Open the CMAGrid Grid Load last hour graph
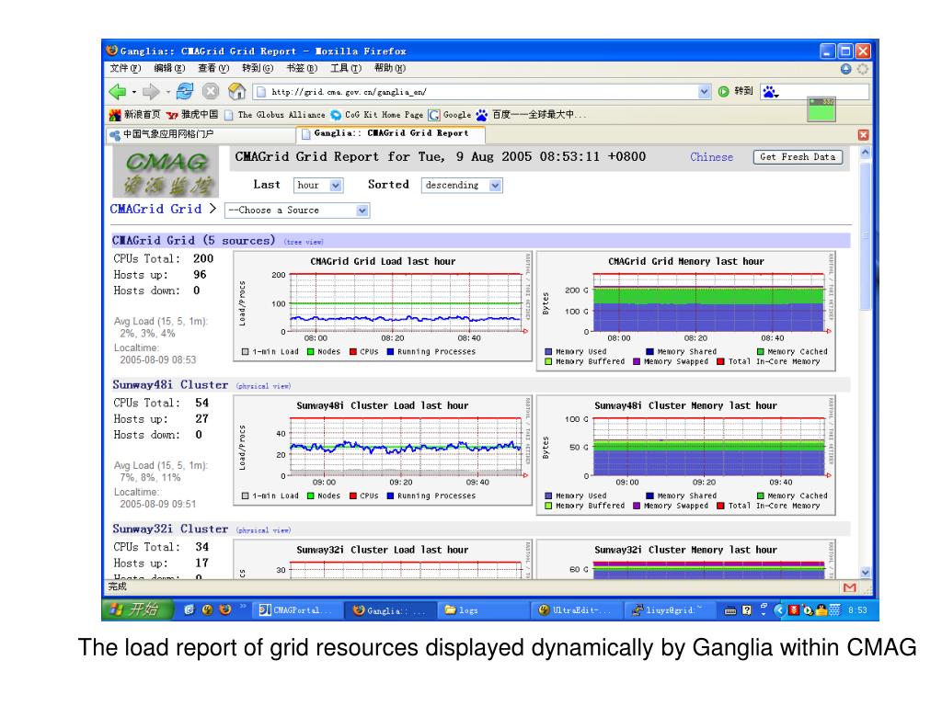 point(383,307)
